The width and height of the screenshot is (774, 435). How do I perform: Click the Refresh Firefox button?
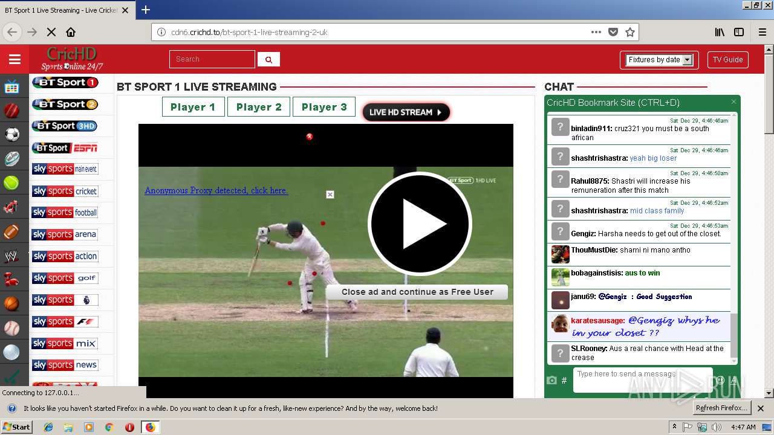(722, 408)
